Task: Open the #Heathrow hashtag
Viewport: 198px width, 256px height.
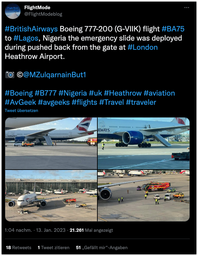Action: (x=123, y=93)
